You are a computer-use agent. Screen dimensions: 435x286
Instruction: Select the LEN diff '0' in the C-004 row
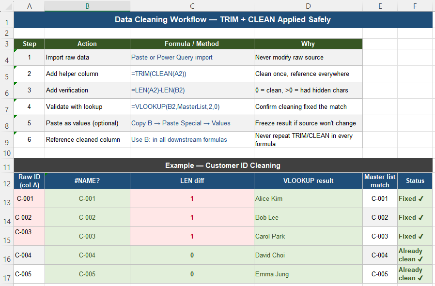tap(192, 255)
